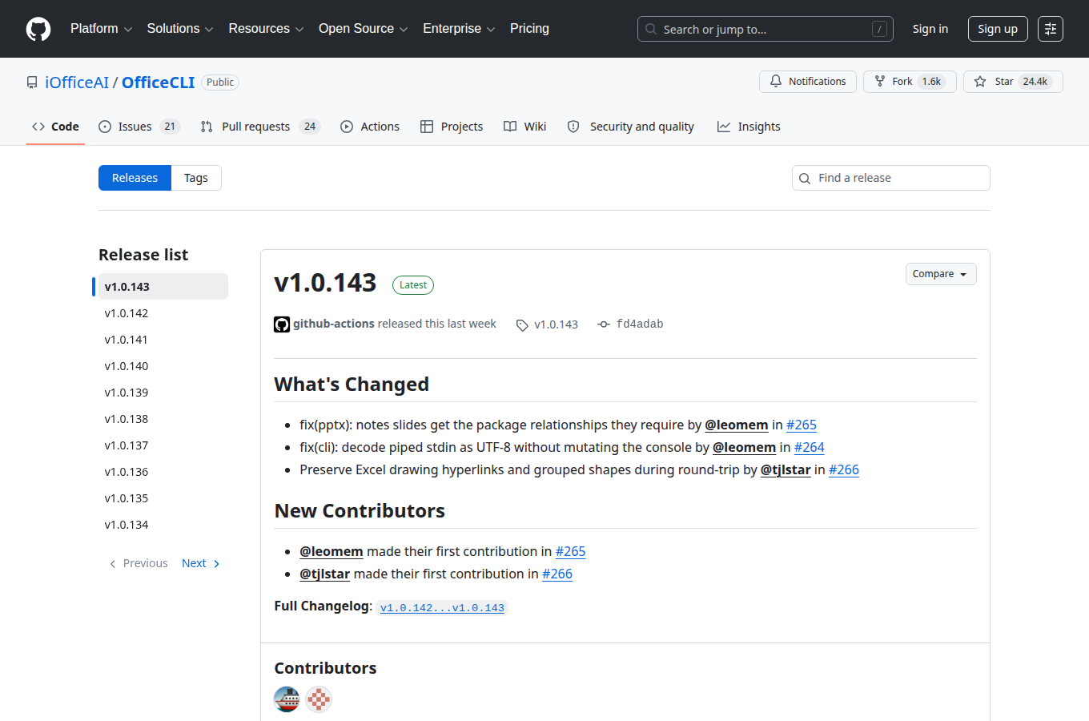Click the ship avatar contributor thumbnail
Screen dimensions: 1089x721
point(287,699)
